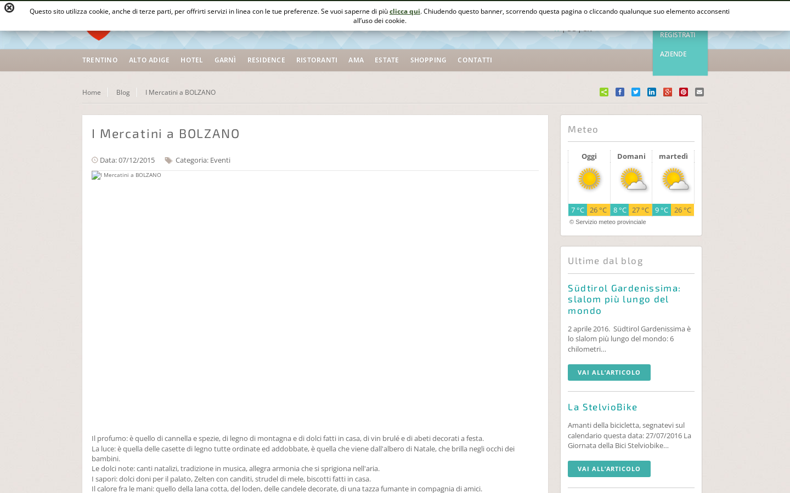Viewport: 790px width, 493px height.
Task: Open AMA menu item
Action: (356, 60)
